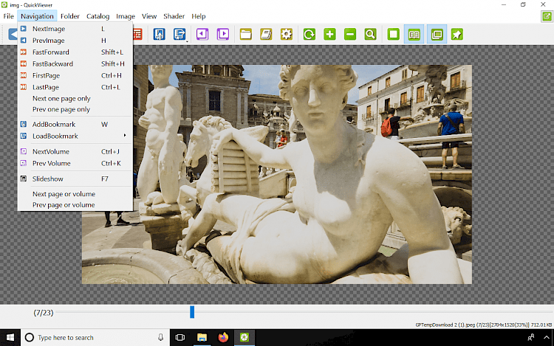The image size is (554, 346).
Task: Open settings with the gear icon
Action: [287, 34]
